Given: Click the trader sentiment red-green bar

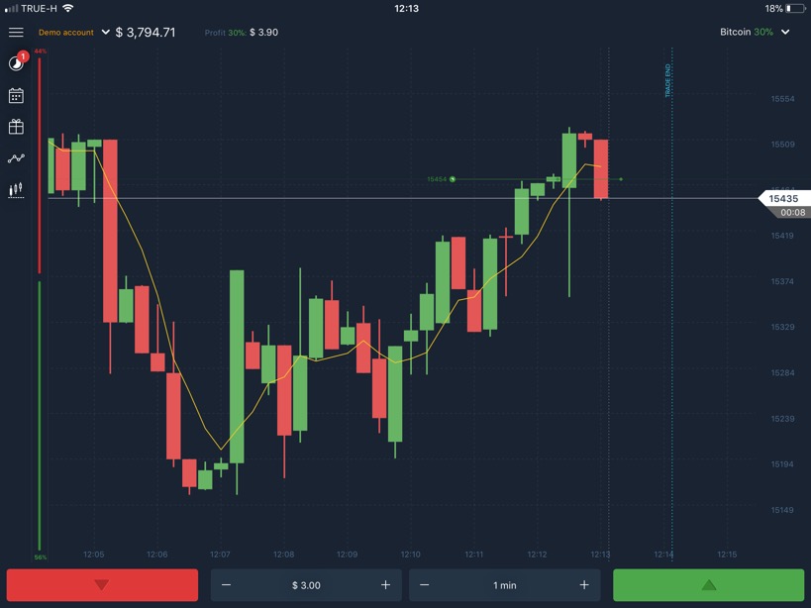Looking at the screenshot, I should (x=40, y=297).
